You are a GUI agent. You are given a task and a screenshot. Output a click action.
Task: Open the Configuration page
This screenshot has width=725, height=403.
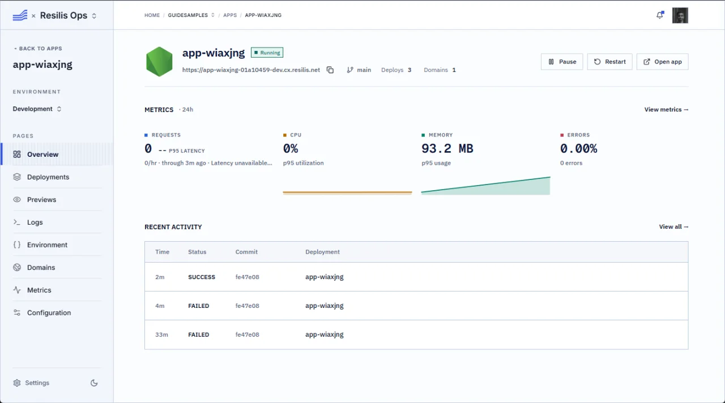pos(57,312)
